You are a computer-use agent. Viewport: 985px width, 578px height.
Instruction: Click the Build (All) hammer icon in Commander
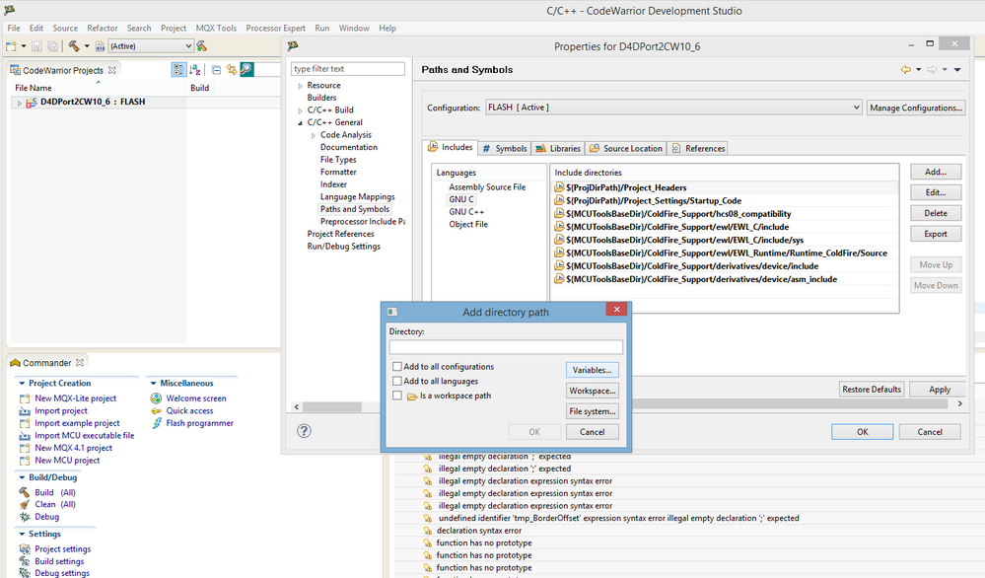pos(25,492)
